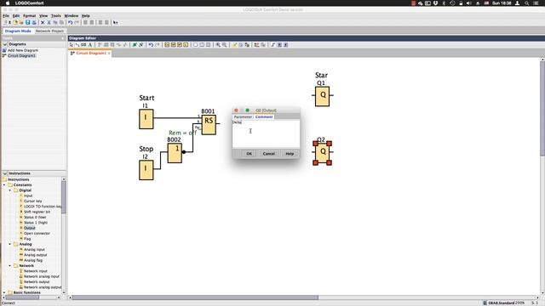Choose the Connect wiring tool in Diagram Editor

[x=77, y=45]
